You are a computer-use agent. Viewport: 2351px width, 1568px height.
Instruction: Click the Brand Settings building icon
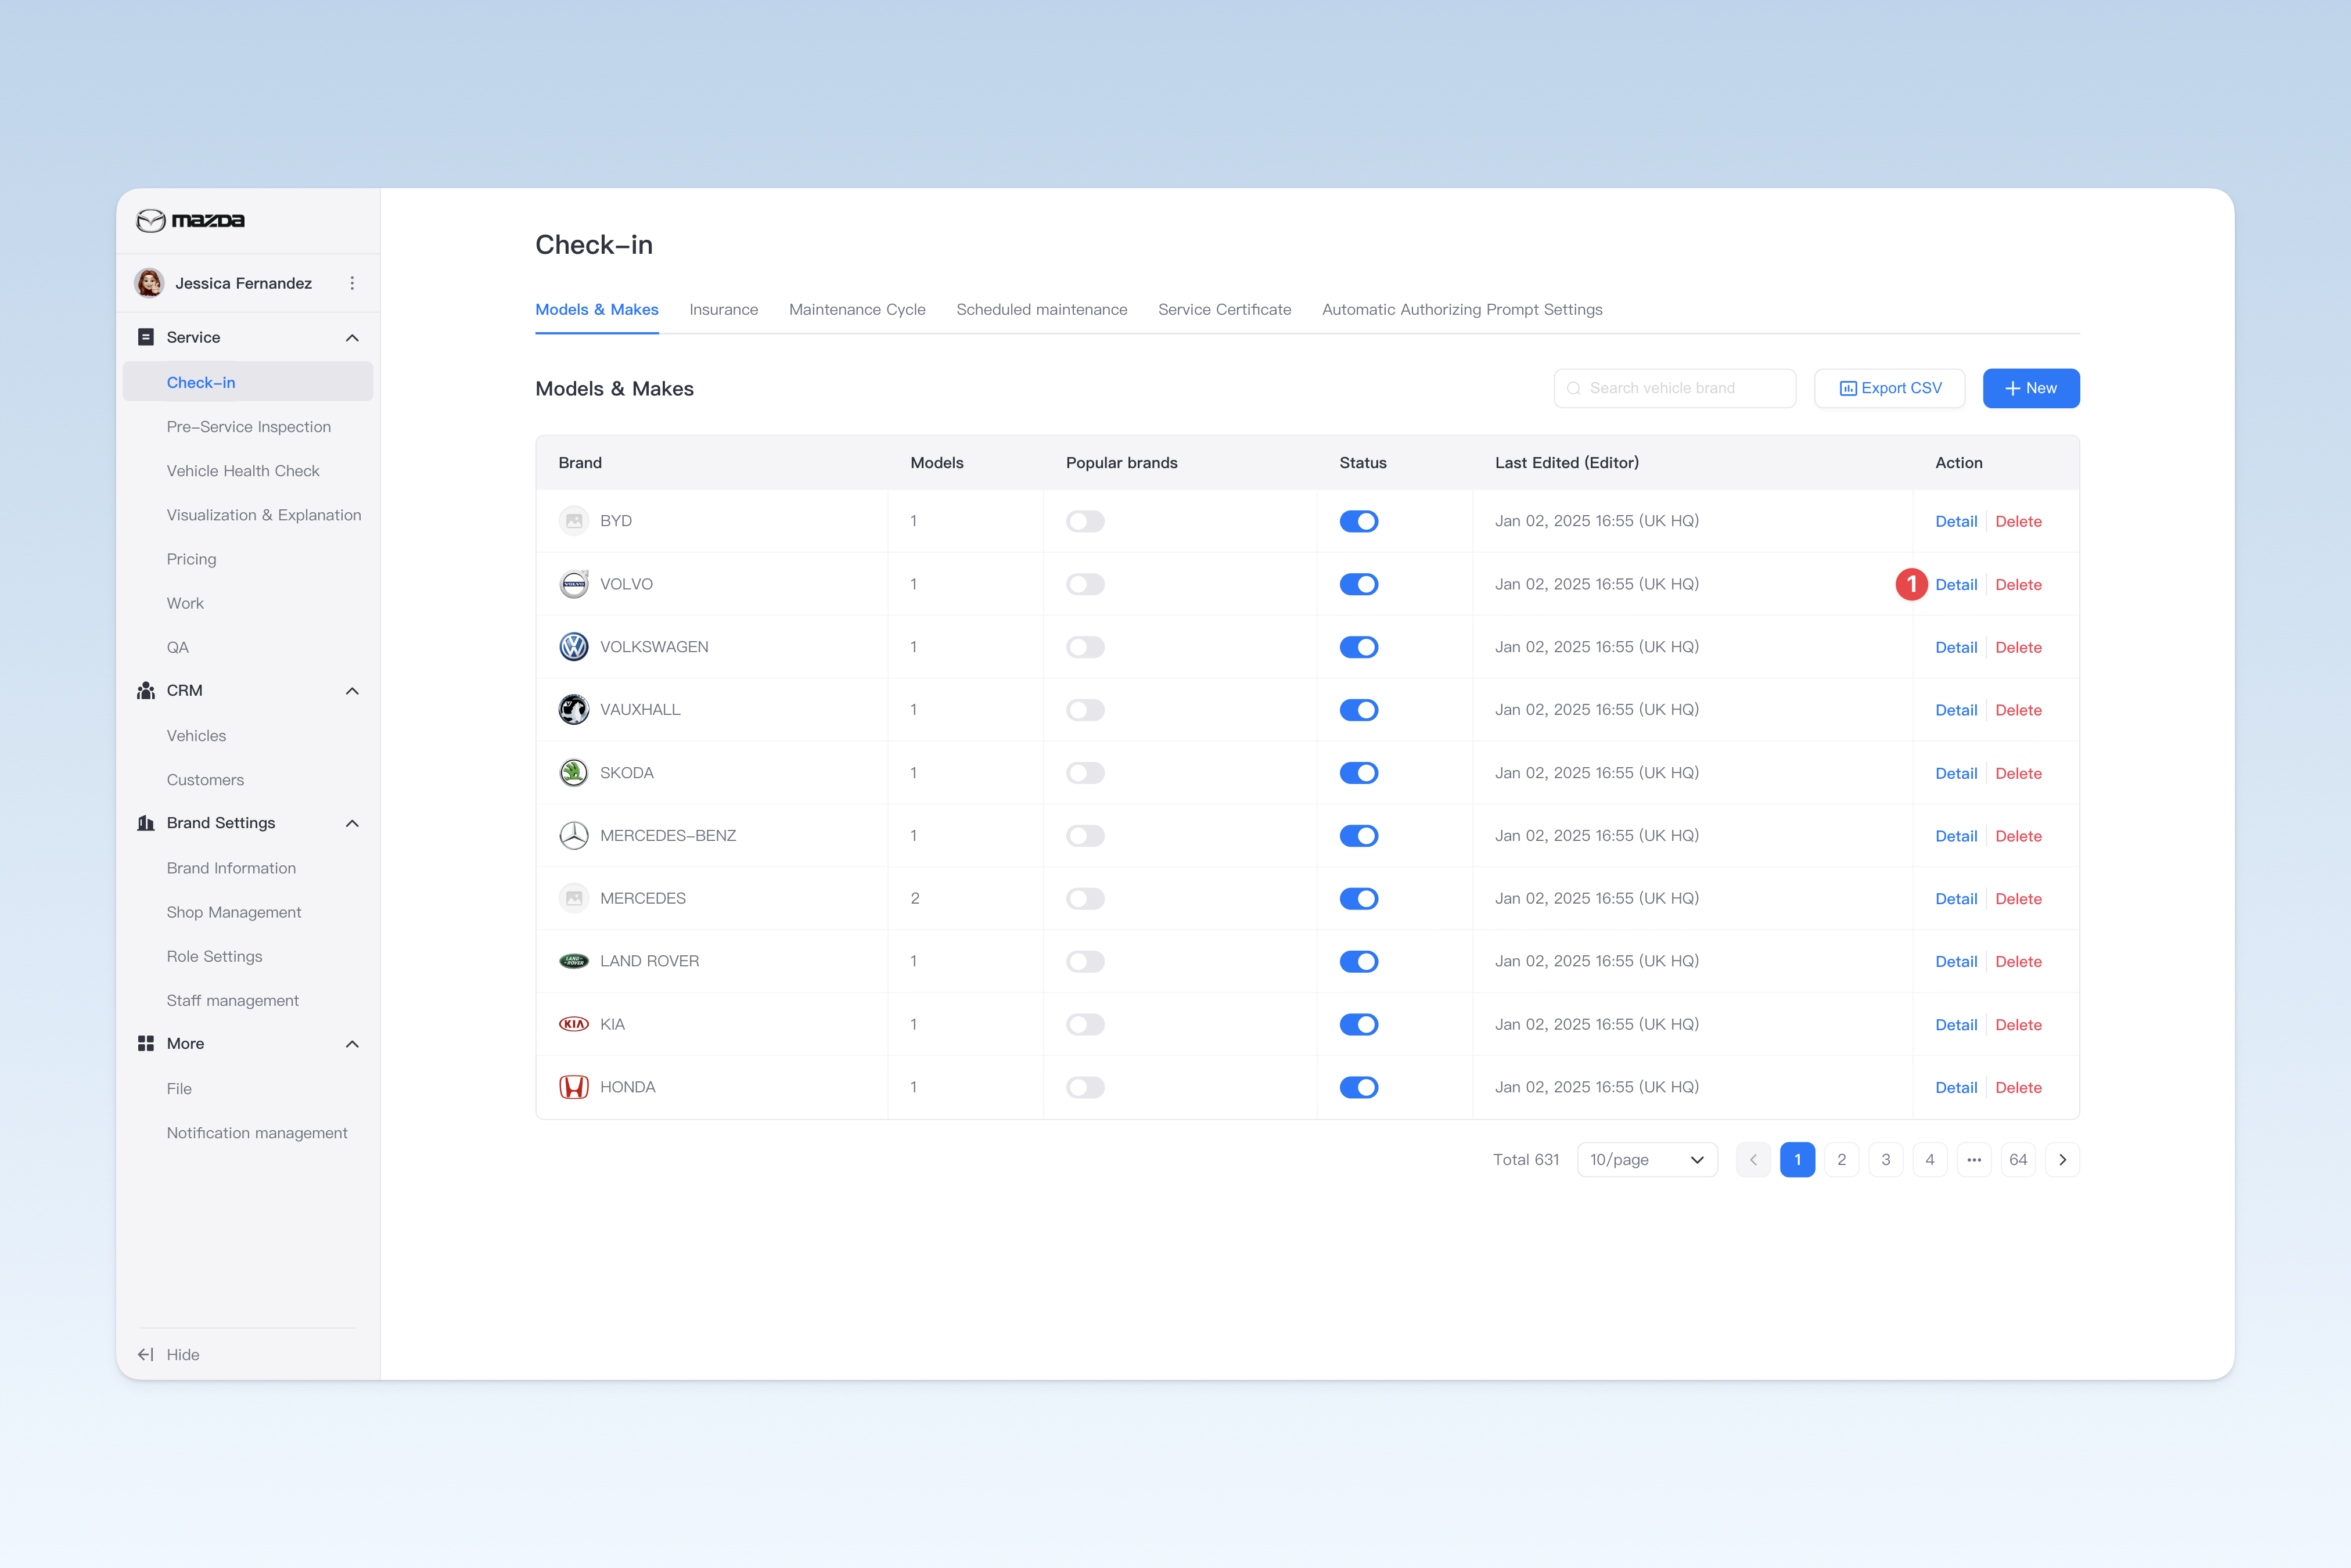(146, 823)
